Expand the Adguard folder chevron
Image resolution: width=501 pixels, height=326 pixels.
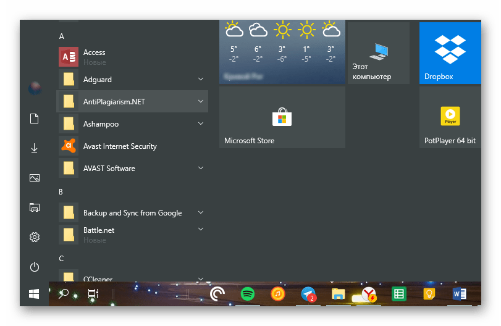201,80
